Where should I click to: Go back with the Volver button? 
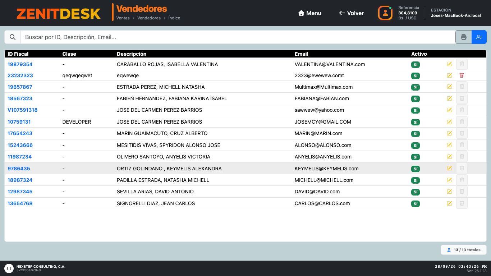click(x=351, y=13)
